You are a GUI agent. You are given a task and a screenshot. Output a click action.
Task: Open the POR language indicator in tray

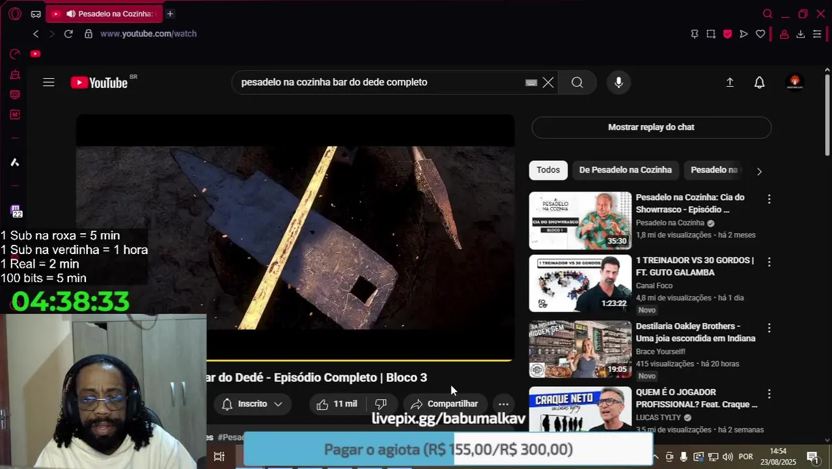click(746, 457)
